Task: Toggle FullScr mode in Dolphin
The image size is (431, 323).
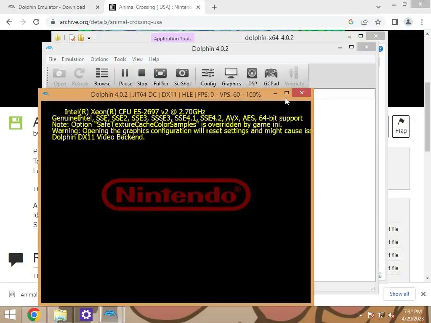Action: 161,77
